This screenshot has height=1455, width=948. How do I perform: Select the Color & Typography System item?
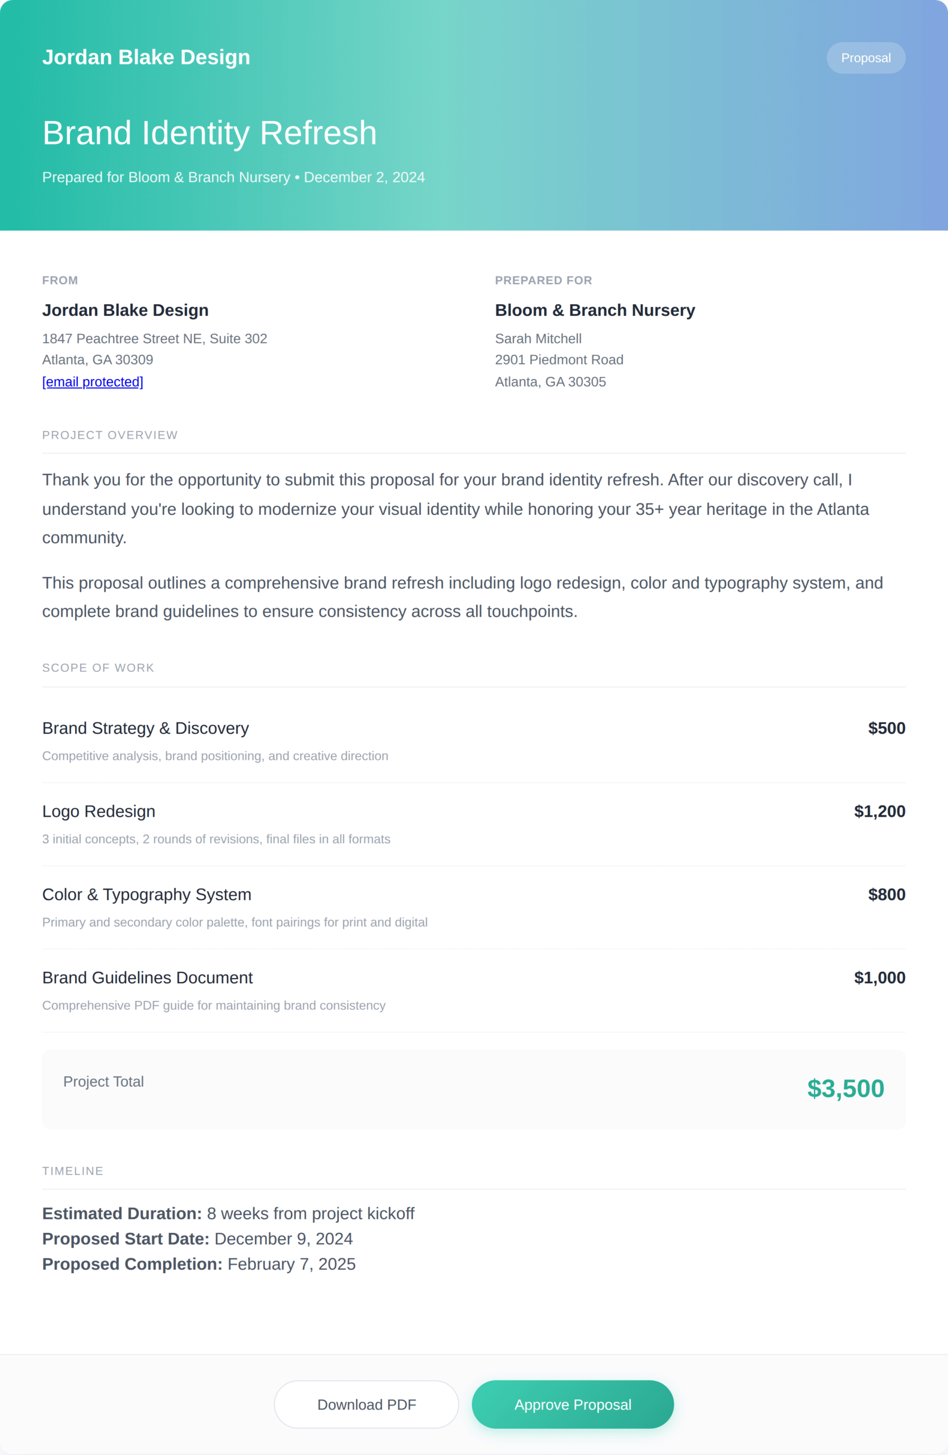click(147, 895)
